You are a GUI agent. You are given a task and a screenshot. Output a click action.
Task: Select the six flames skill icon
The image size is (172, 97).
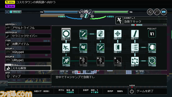135,61
